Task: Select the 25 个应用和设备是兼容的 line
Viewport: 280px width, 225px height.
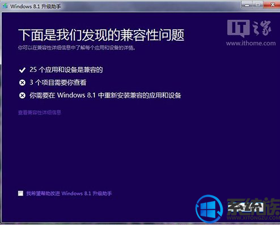Action: [x=66, y=70]
